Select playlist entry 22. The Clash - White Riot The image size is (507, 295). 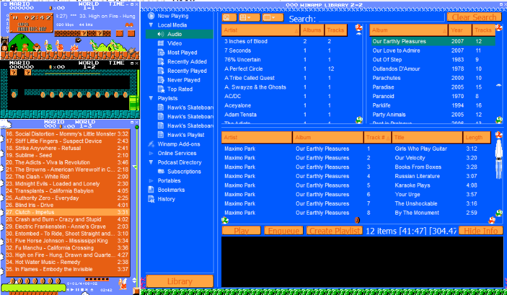68,177
